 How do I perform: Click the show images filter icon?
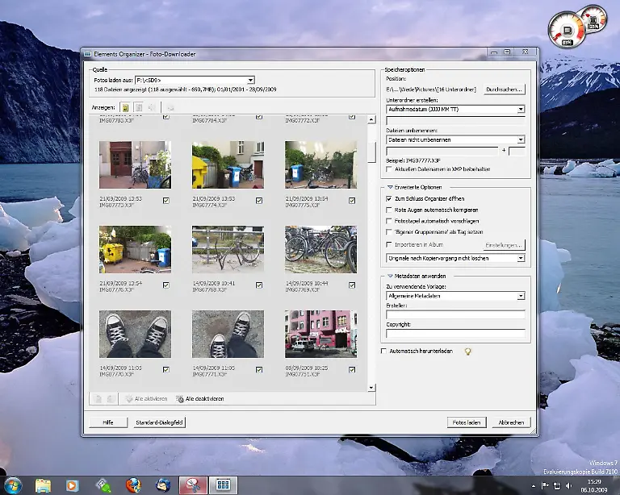126,106
